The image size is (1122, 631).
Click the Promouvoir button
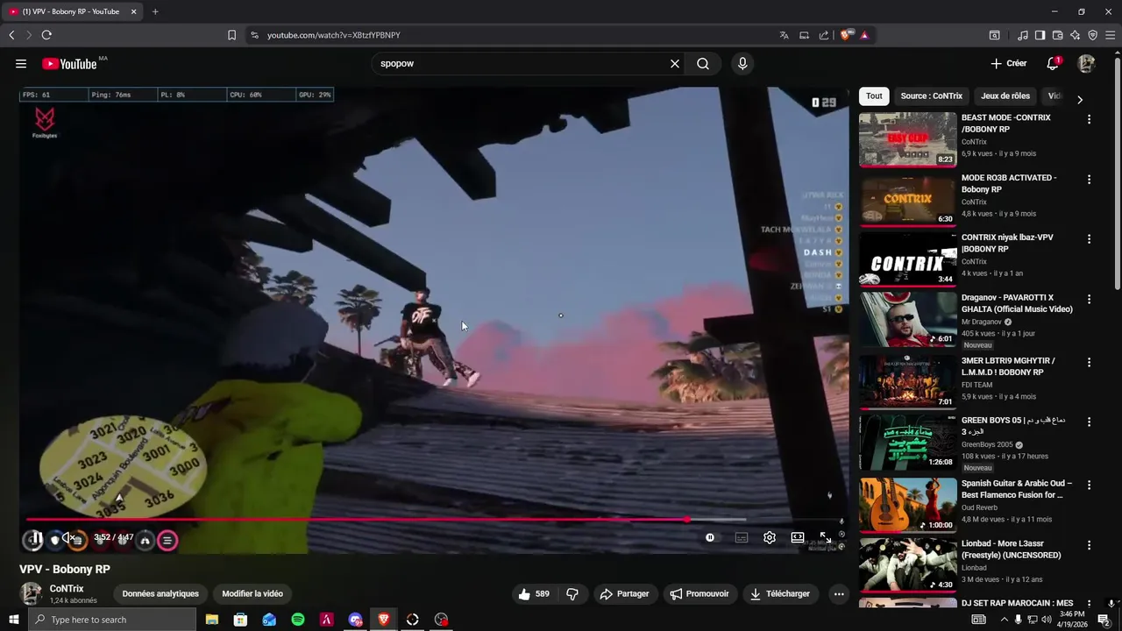point(699,593)
